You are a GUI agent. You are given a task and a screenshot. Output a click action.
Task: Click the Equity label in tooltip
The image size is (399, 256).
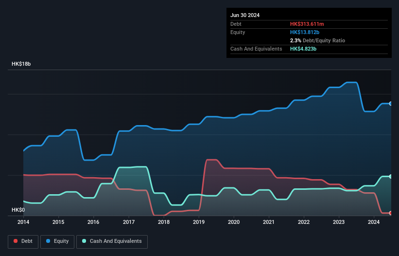238,32
